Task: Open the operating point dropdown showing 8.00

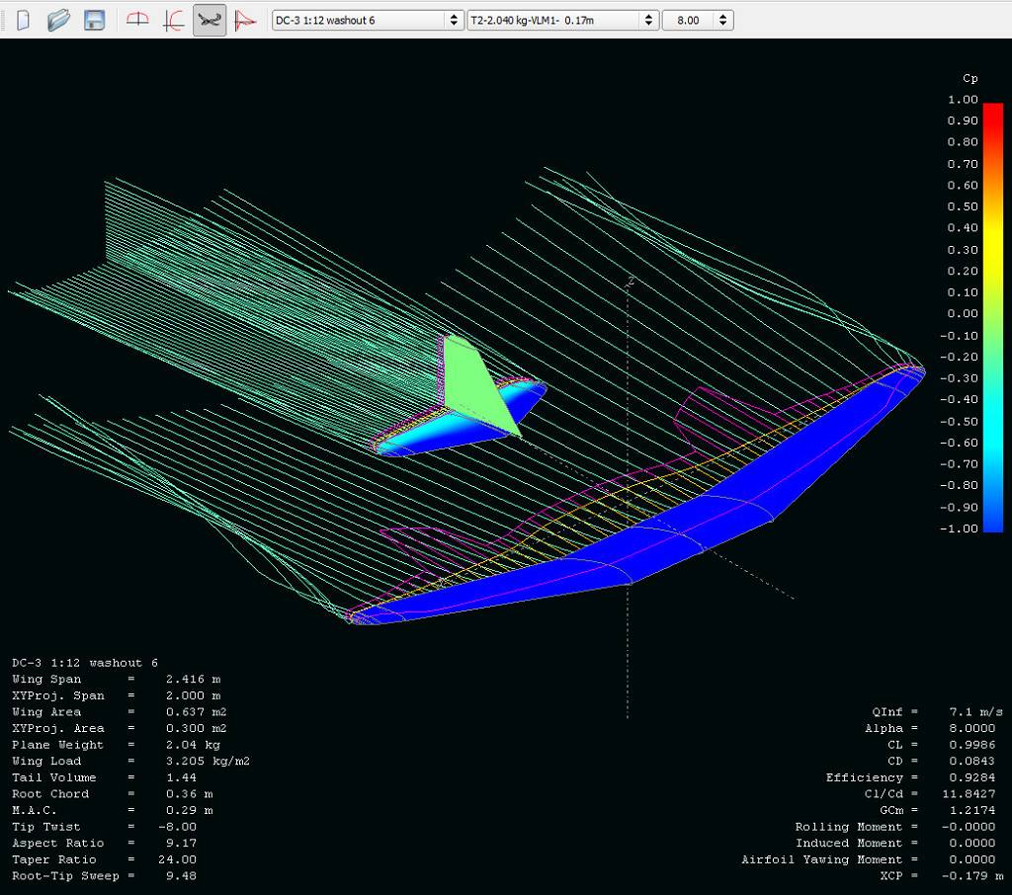Action: (697, 20)
